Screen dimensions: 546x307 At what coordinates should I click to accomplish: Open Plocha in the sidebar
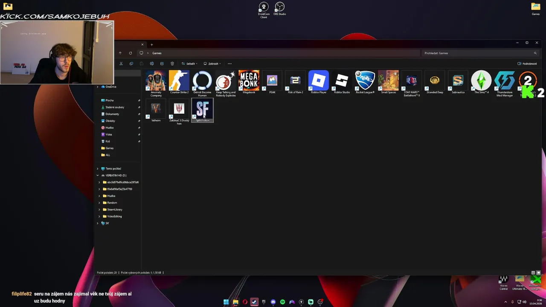pos(109,100)
